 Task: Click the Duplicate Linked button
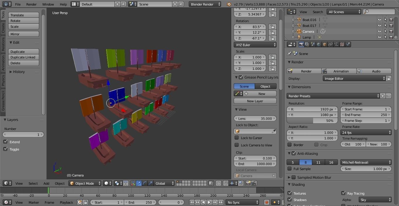tap(24, 57)
